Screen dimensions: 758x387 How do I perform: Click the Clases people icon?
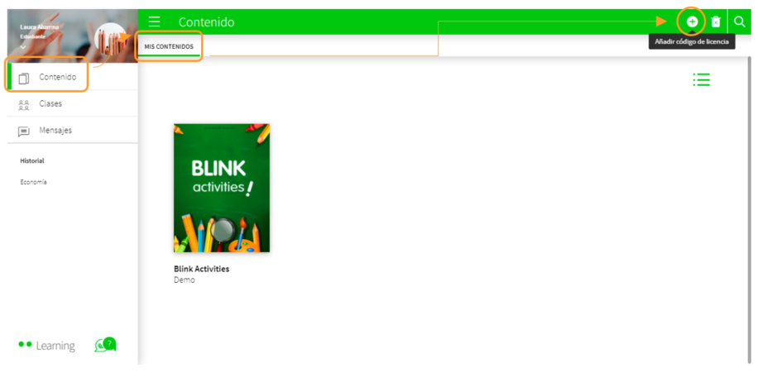click(x=24, y=104)
